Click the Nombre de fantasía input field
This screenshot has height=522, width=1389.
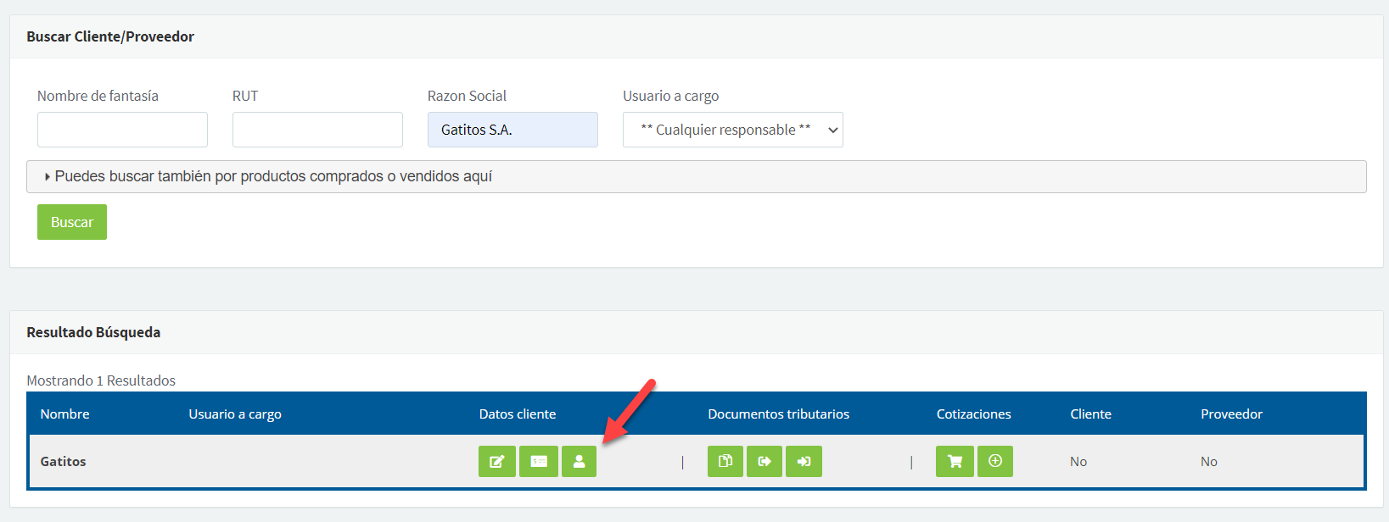click(x=122, y=130)
